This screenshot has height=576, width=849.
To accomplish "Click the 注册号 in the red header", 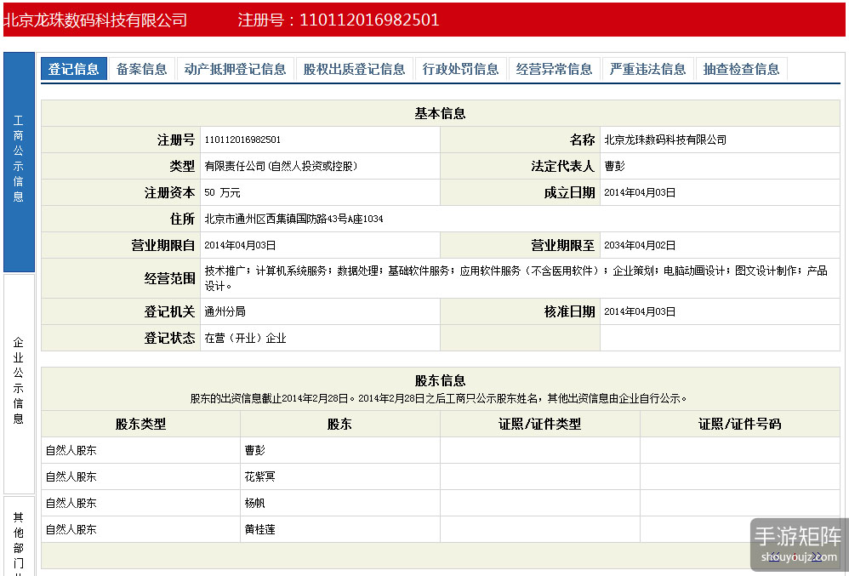I will pyautogui.click(x=339, y=20).
